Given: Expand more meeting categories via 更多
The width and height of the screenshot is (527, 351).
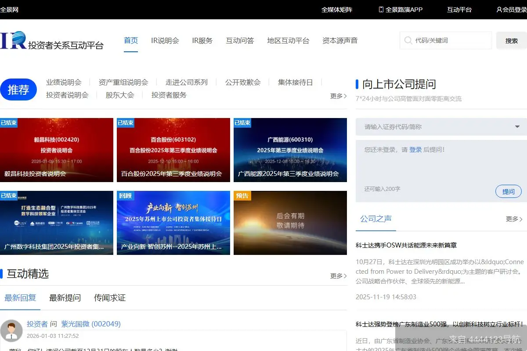Looking at the screenshot, I should [338, 96].
